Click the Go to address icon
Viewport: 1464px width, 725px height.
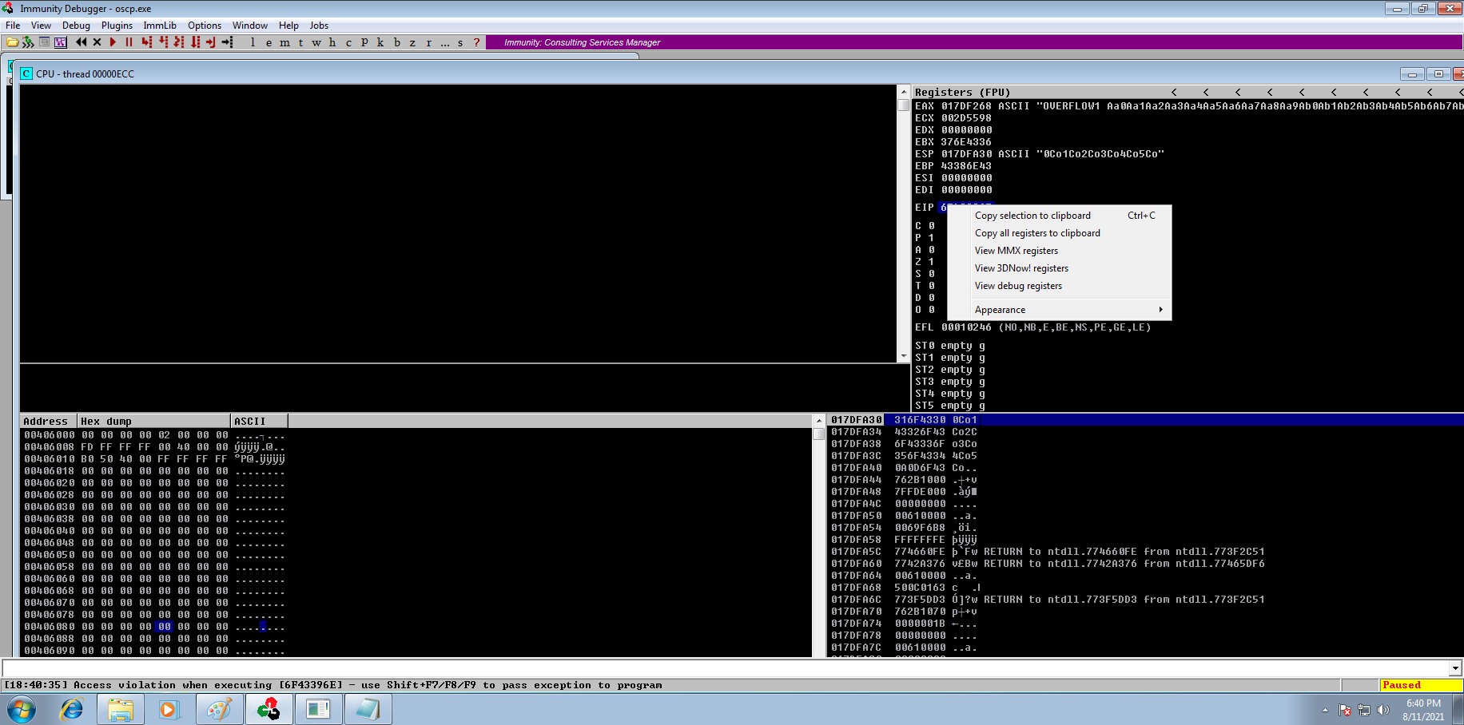(x=228, y=42)
